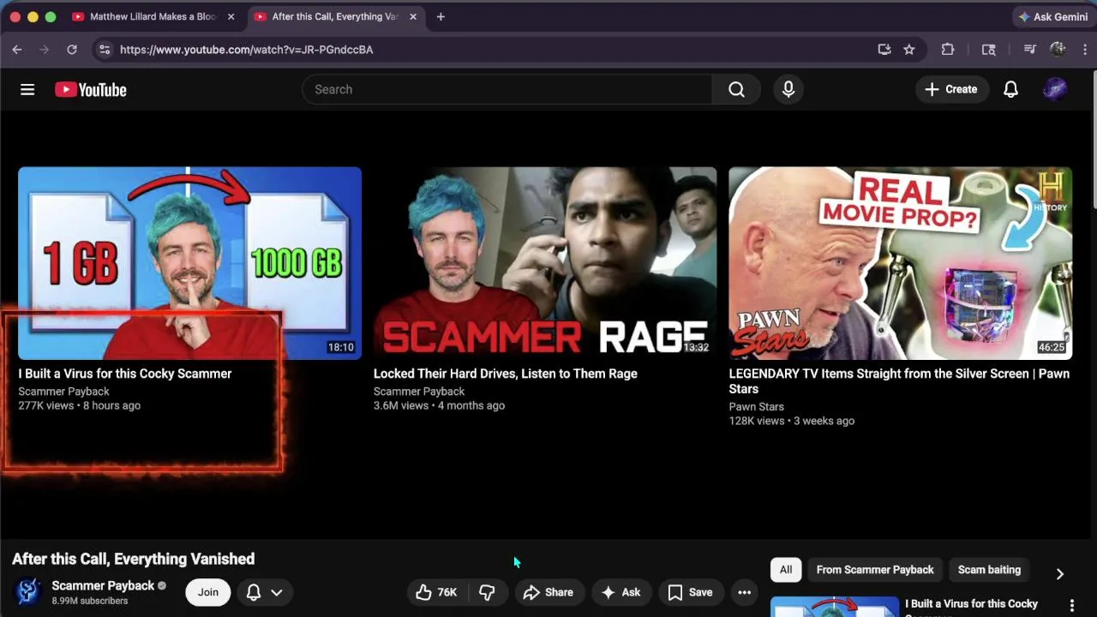Open Chrome's three-dot menu

(x=1085, y=50)
